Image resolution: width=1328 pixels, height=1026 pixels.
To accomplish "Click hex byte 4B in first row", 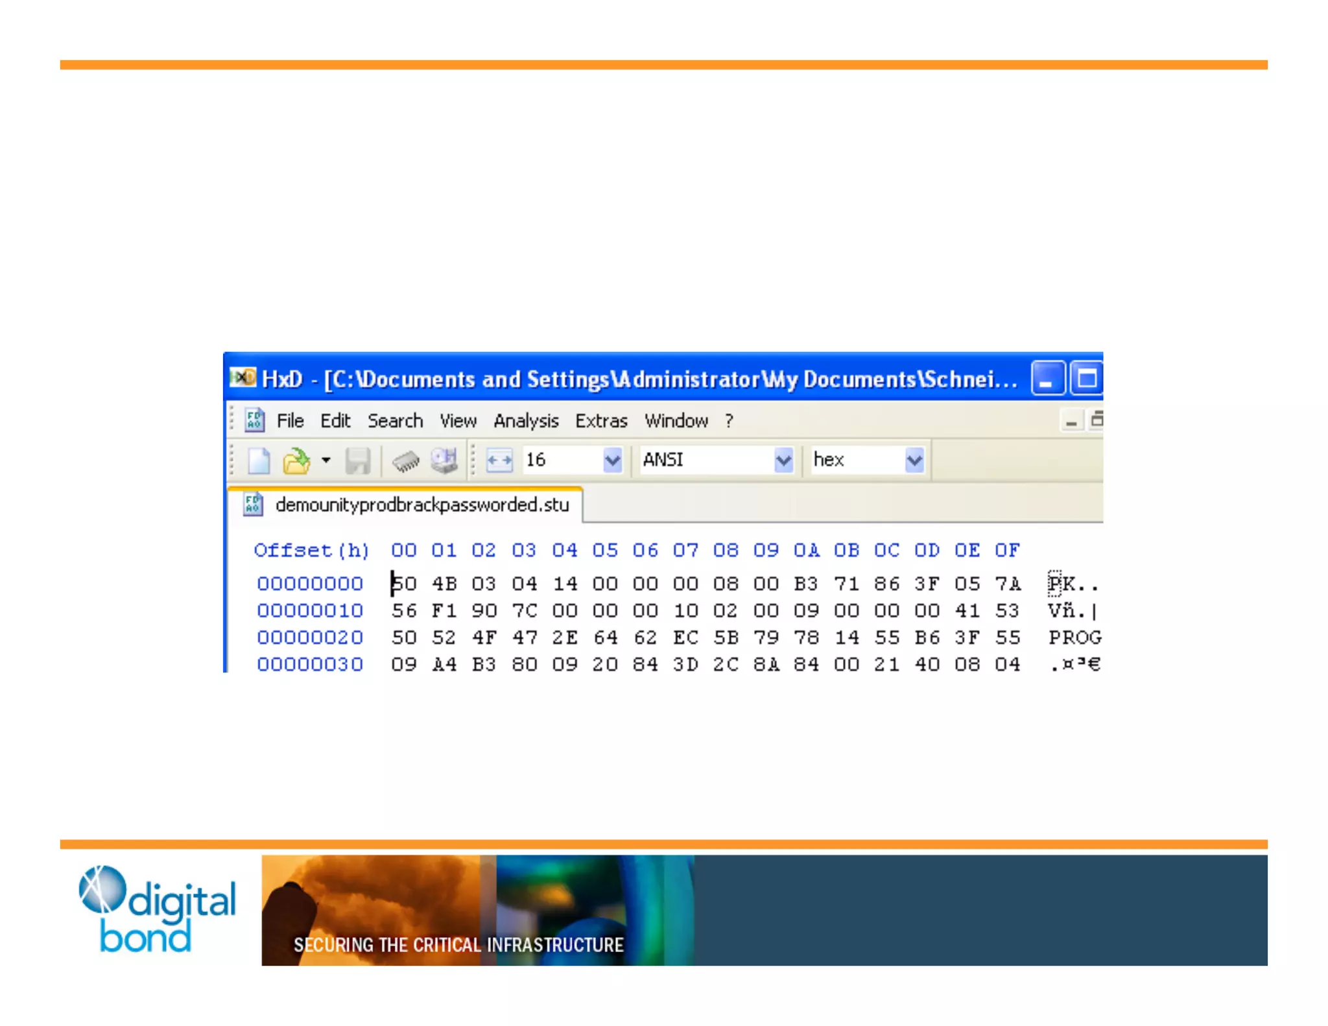I will click(x=444, y=584).
